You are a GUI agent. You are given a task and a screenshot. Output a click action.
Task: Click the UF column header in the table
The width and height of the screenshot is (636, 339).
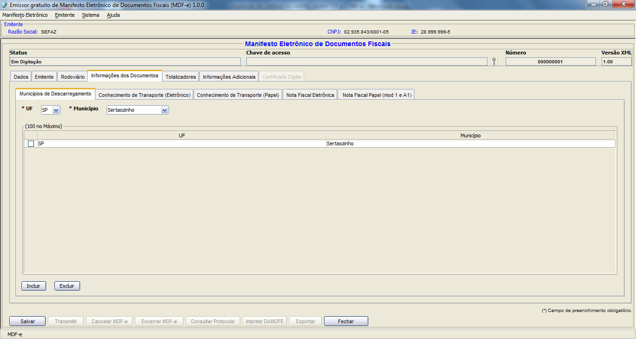click(182, 136)
